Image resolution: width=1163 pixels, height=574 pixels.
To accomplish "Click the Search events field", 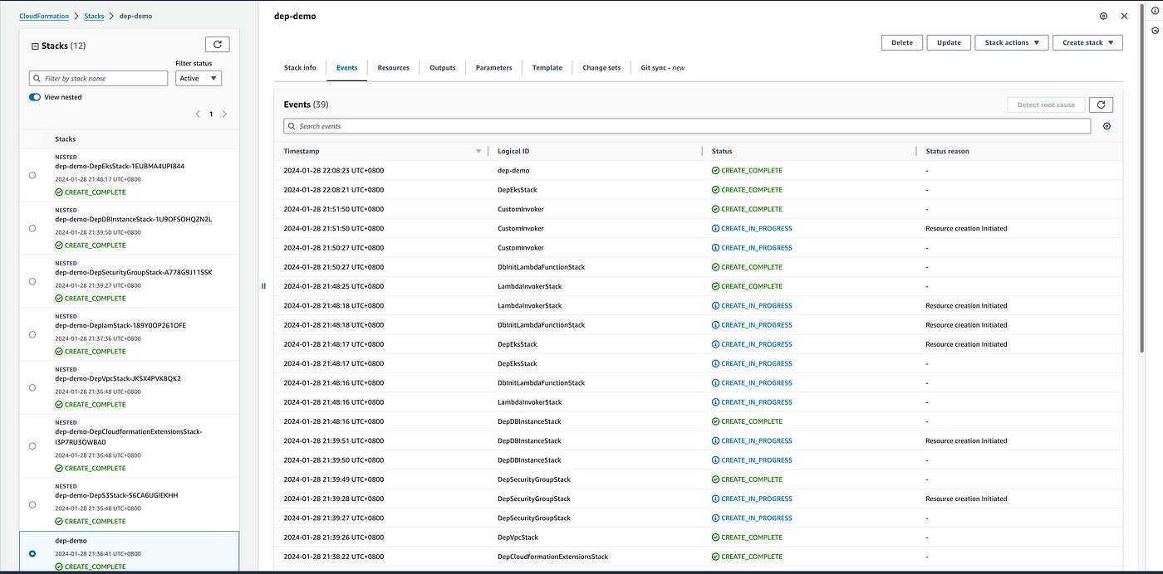I will (686, 126).
